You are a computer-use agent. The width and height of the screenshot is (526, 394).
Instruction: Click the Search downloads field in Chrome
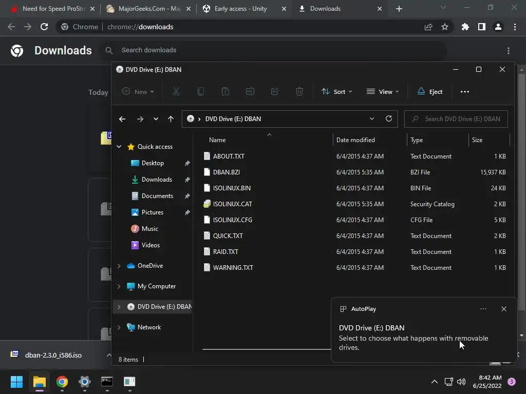point(274,50)
